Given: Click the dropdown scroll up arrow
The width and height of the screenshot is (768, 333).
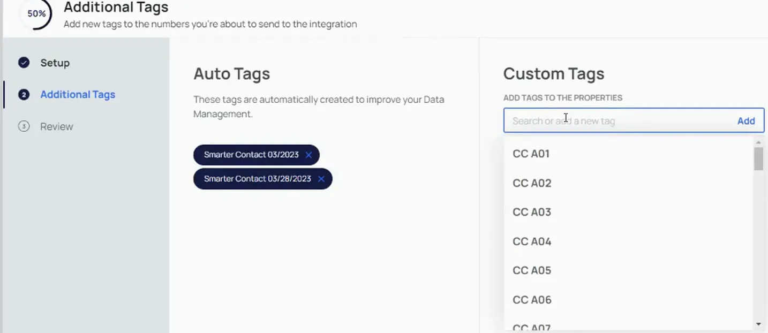Looking at the screenshot, I should pos(758,142).
